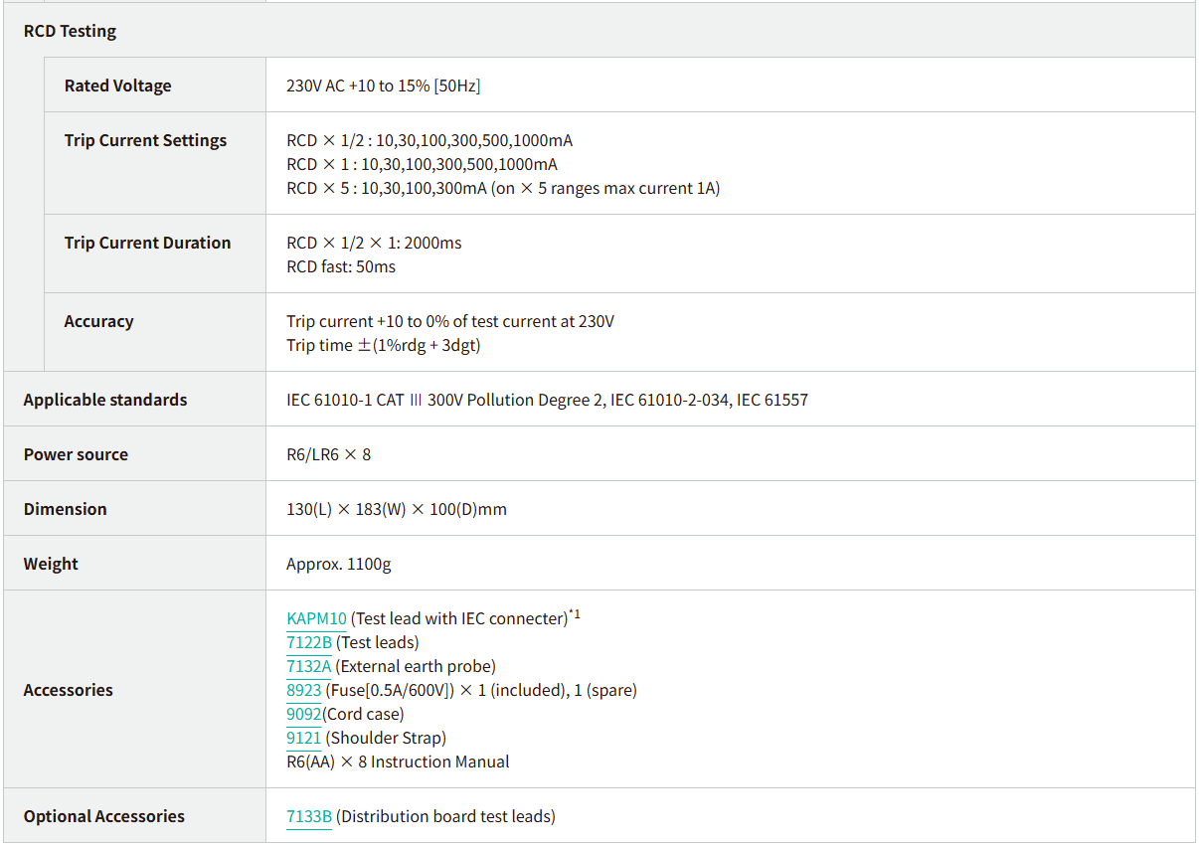Select the Dimension row label
This screenshot has height=846, width=1199.
(65, 509)
